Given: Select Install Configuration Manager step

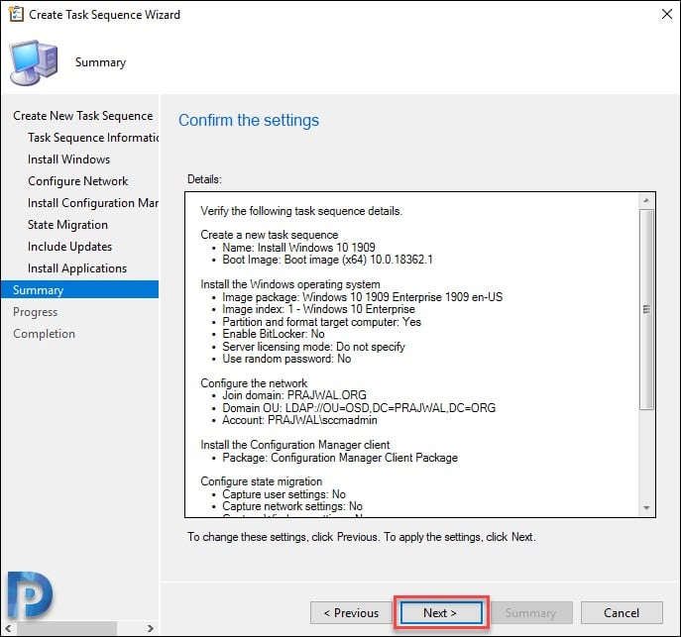Looking at the screenshot, I should point(93,203).
